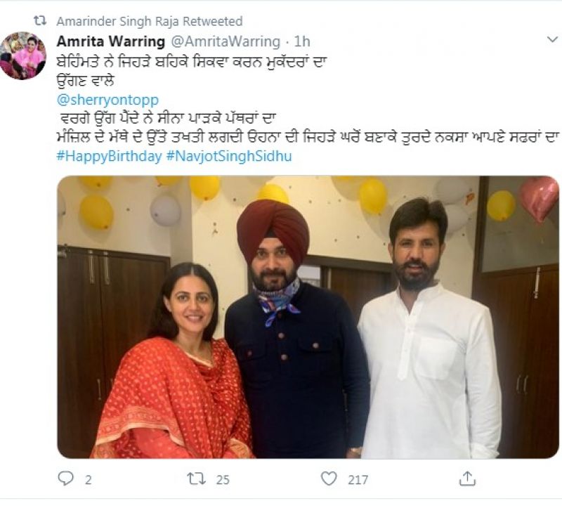Viewport: 562px width, 508px height.
Task: Open Amrita Warring's profile avatar
Action: click(x=23, y=56)
